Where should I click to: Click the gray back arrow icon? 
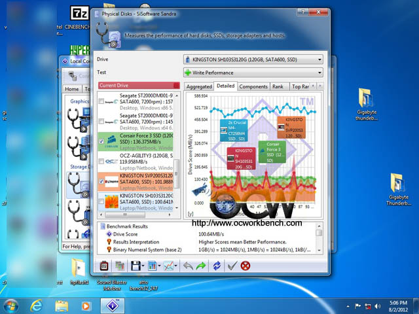(188, 266)
